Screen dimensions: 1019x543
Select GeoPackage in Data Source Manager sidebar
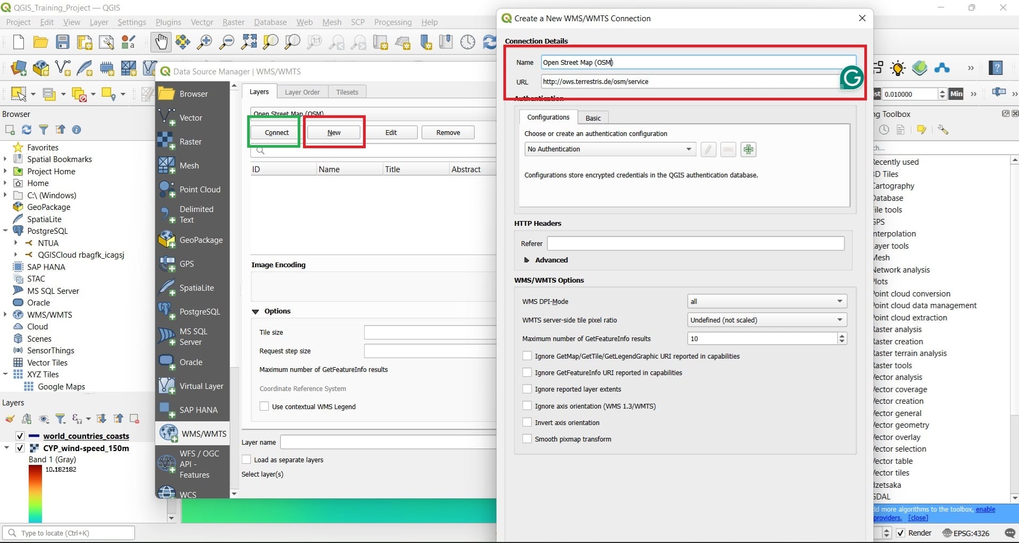click(x=192, y=240)
